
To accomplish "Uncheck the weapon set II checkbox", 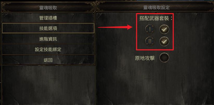I will (164, 41).
